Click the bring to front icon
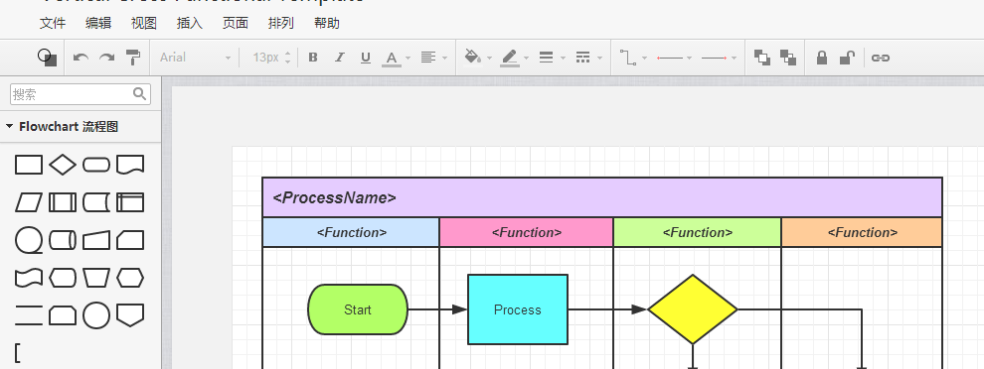The height and width of the screenshot is (369, 984). [761, 58]
